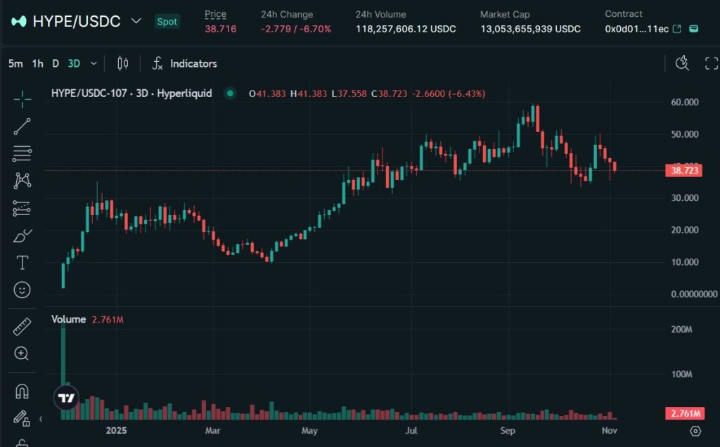720x447 pixels.
Task: Open the text annotation tool
Action: click(22, 261)
